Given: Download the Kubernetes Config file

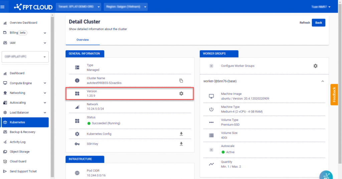Looking at the screenshot, I should (181, 134).
